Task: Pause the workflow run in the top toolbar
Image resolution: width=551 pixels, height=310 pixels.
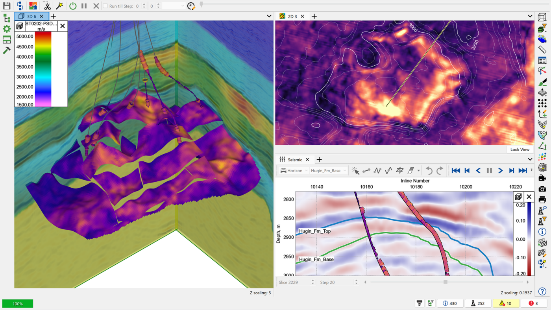Action: (x=84, y=6)
